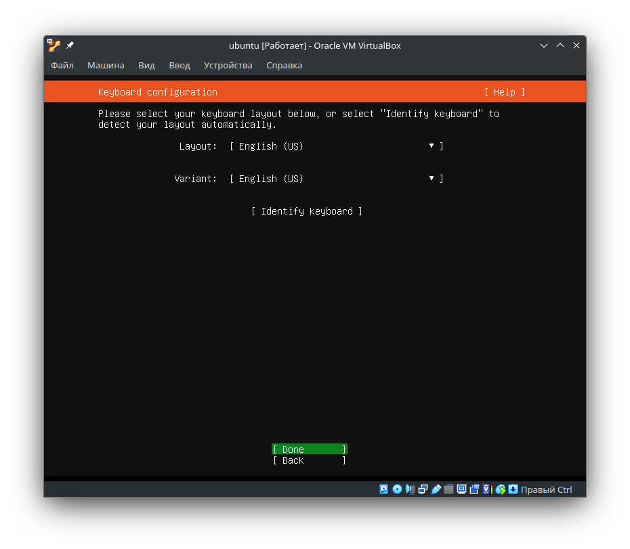Click the hard disk activity indicator
630x549 pixels.
383,489
